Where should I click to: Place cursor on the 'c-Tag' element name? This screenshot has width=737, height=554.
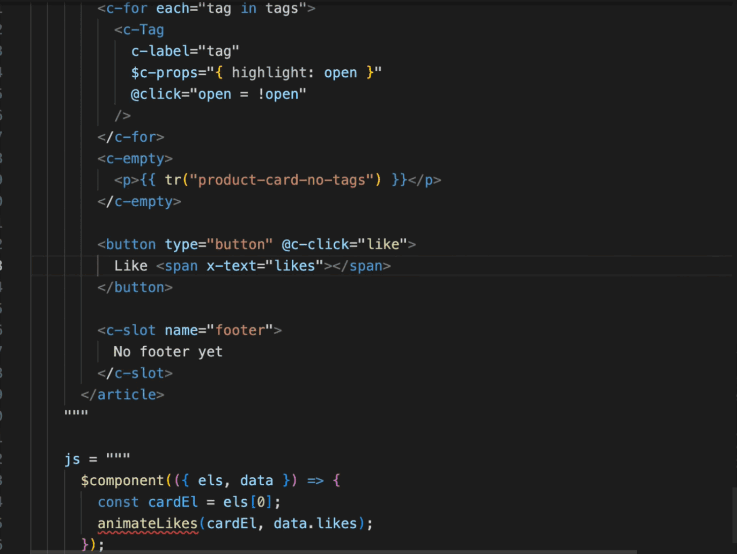(143, 30)
